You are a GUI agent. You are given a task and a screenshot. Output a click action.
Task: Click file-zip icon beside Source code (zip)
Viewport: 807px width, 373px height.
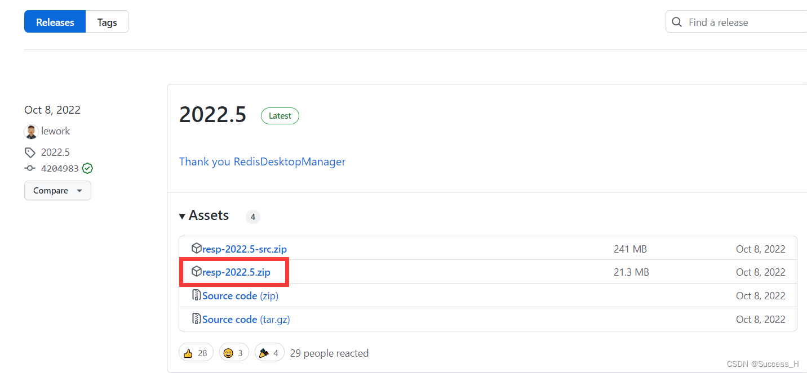(196, 295)
